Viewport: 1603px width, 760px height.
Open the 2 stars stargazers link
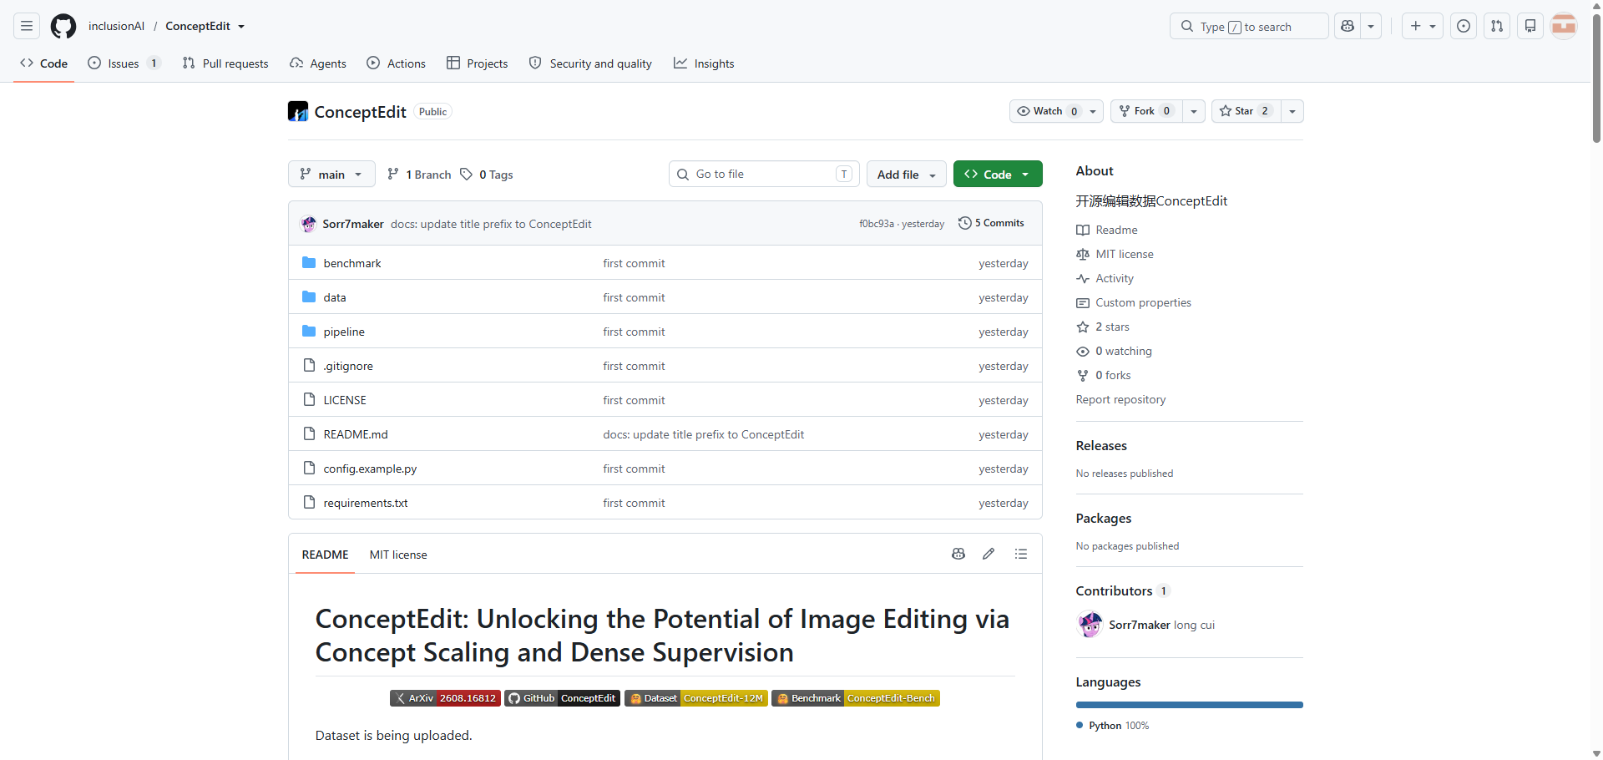[x=1112, y=327]
